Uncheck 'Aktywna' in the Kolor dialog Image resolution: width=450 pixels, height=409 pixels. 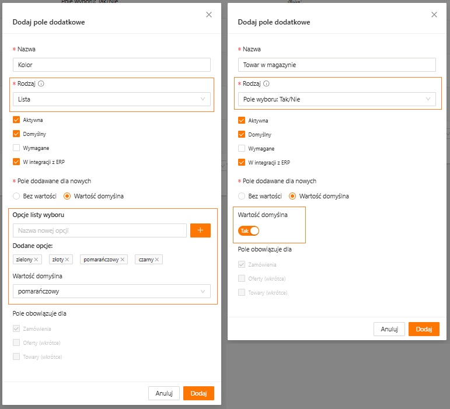tap(16, 120)
